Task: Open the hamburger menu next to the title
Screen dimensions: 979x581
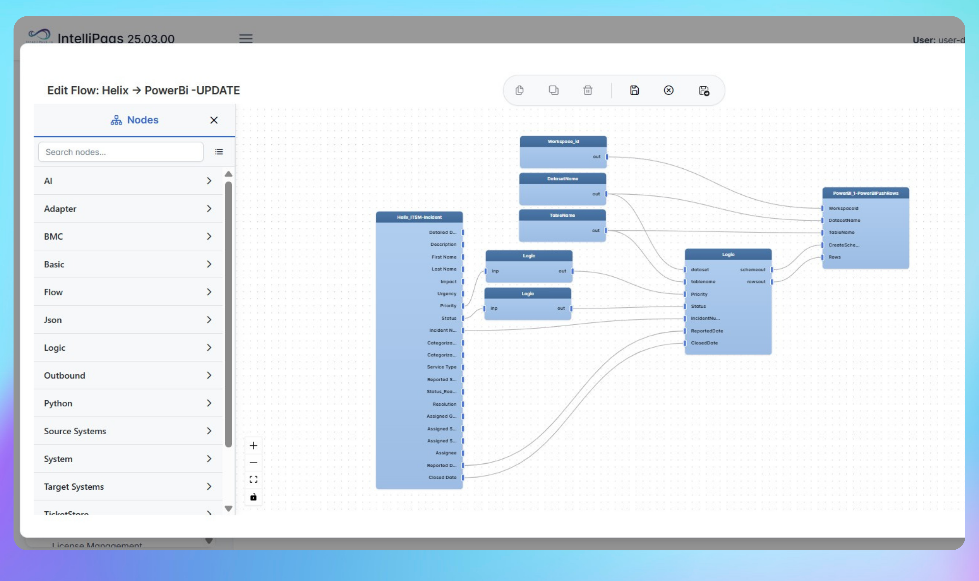Action: click(246, 38)
